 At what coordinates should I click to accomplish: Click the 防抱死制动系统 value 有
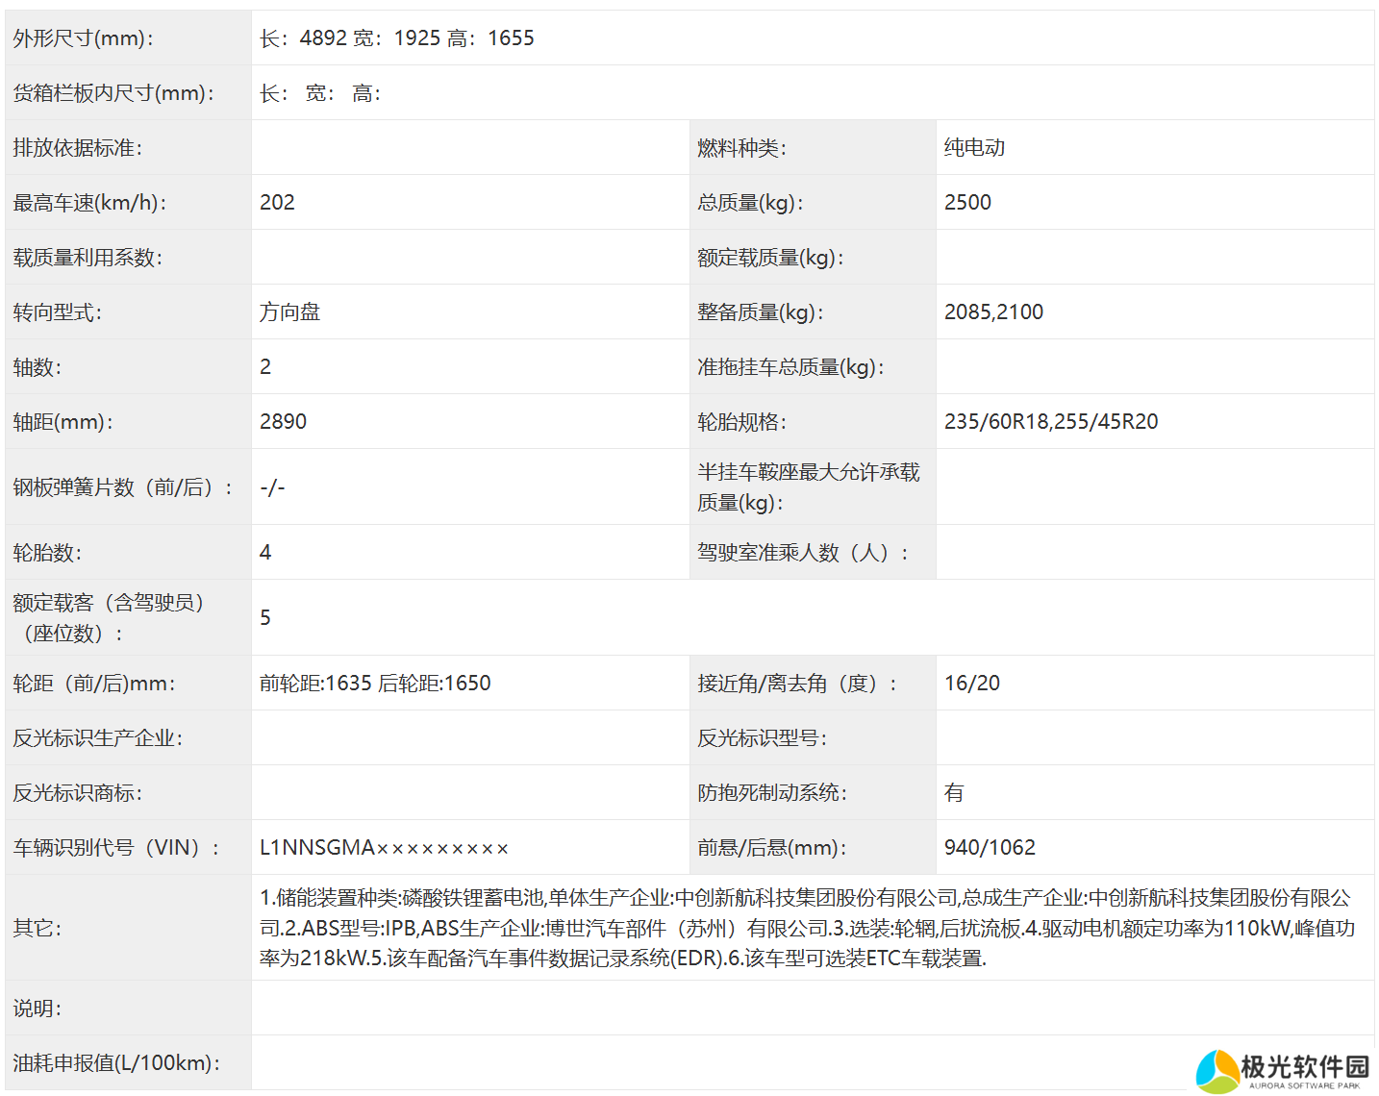coord(954,793)
